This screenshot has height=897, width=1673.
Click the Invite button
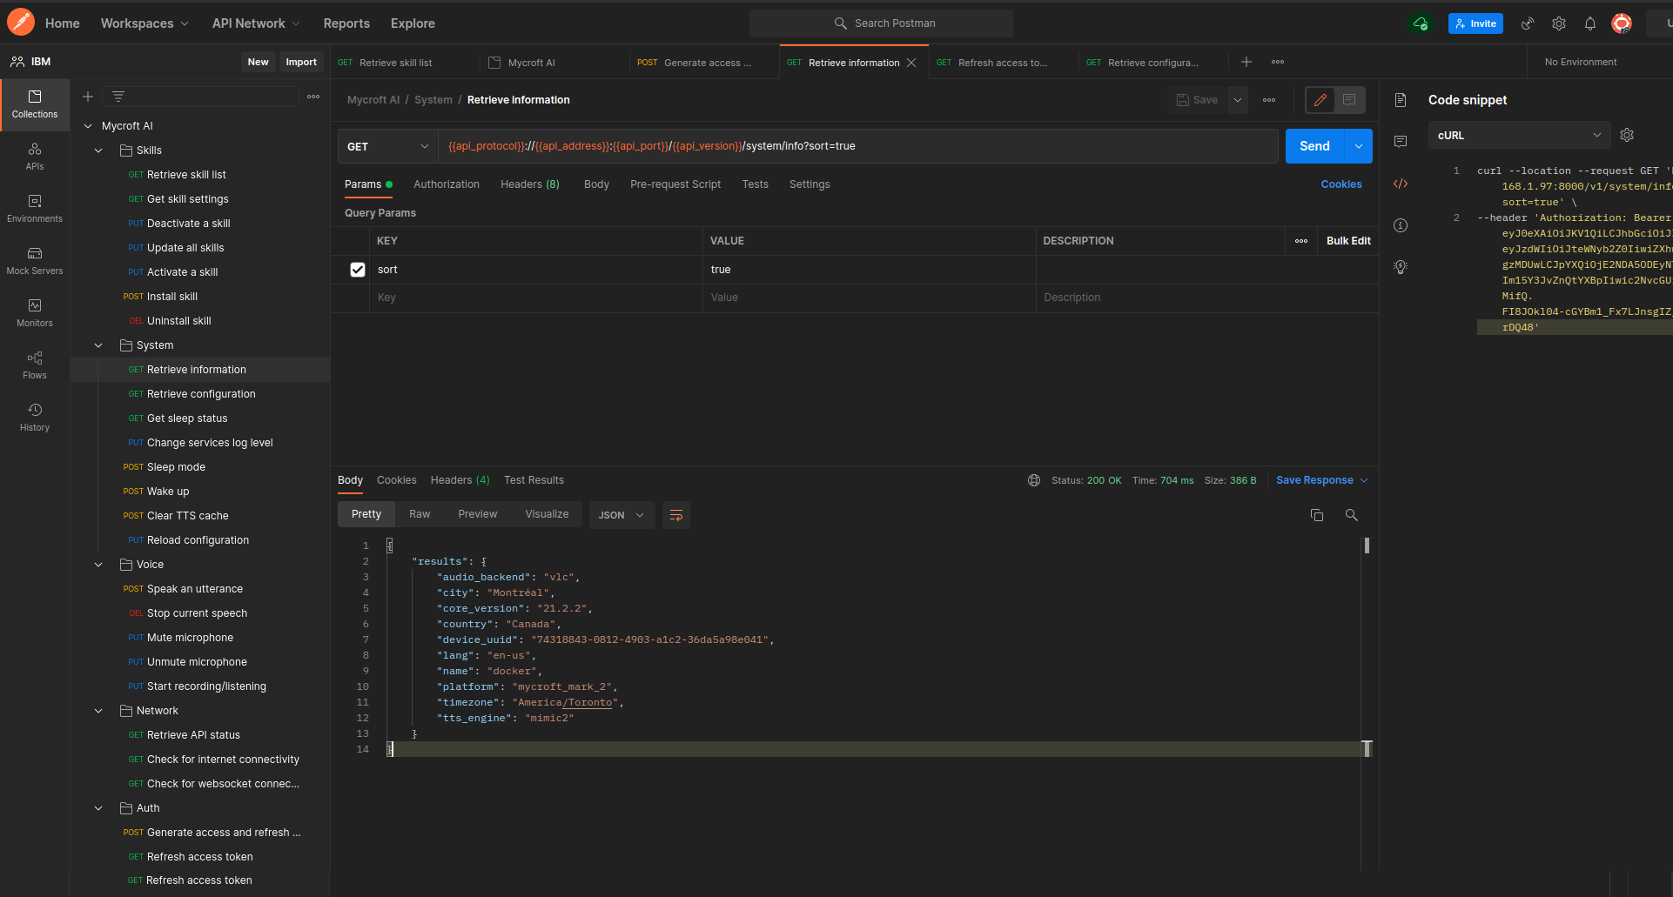pyautogui.click(x=1475, y=23)
